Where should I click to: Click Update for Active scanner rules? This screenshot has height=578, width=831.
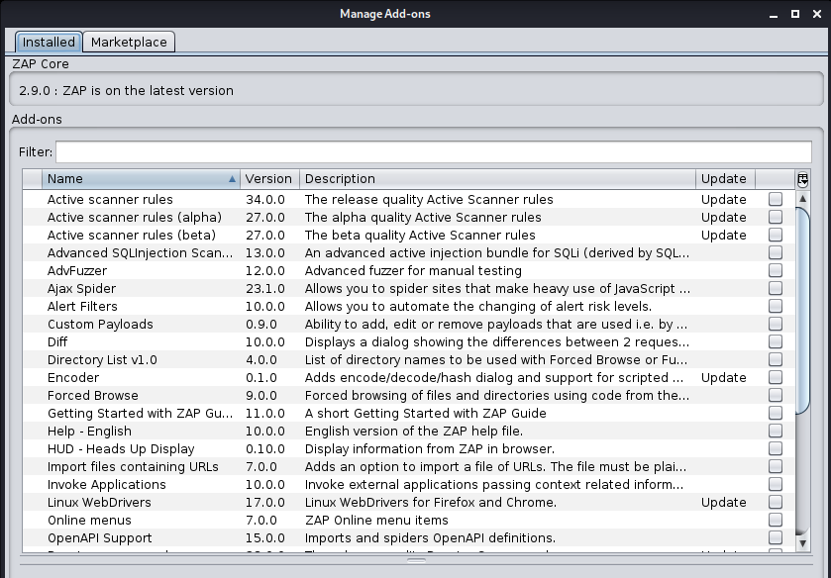(x=723, y=200)
